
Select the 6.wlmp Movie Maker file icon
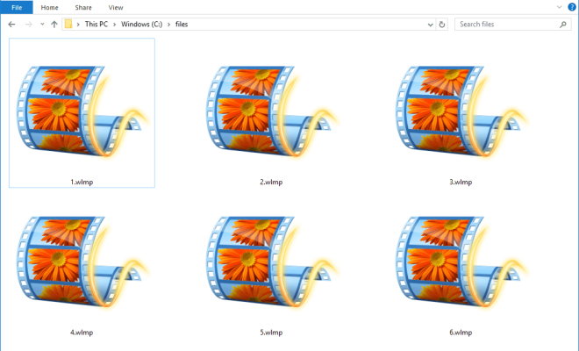pyautogui.click(x=461, y=261)
